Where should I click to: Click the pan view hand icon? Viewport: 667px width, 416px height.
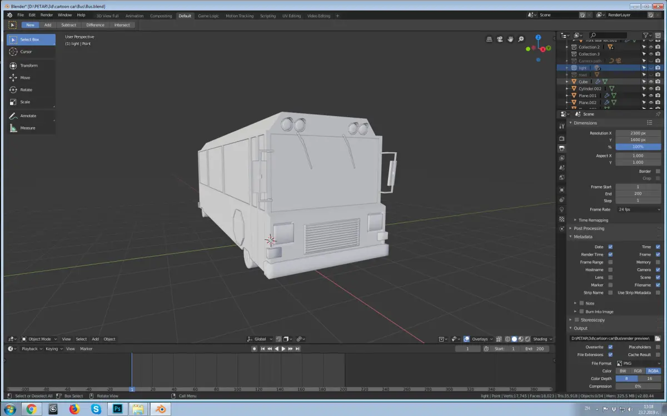[x=510, y=39]
